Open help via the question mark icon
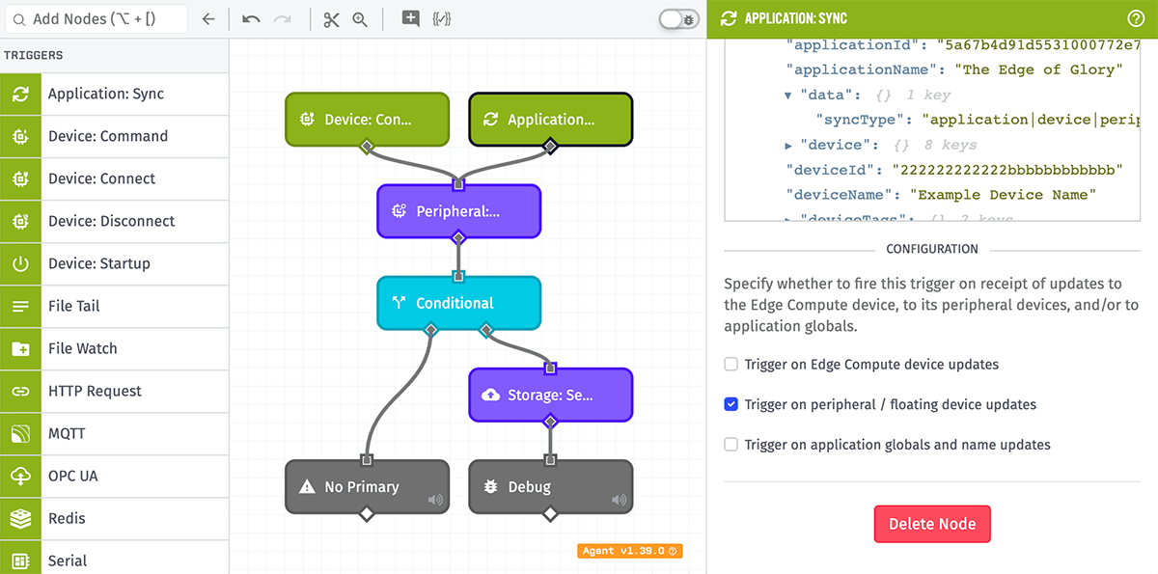 1136,17
